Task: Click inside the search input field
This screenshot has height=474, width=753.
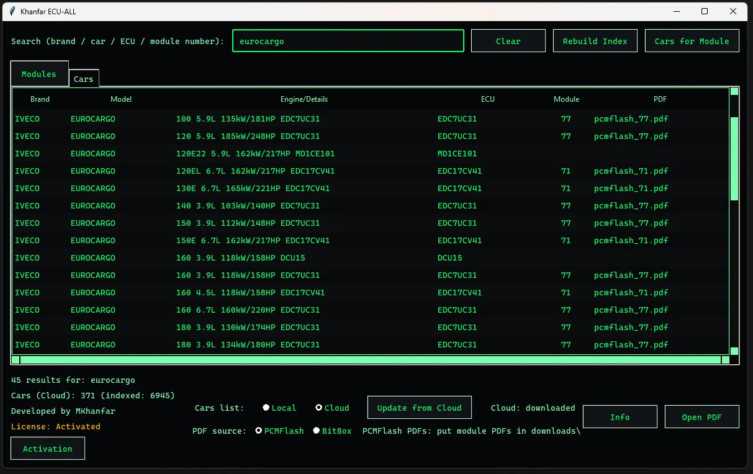Action: (x=347, y=40)
